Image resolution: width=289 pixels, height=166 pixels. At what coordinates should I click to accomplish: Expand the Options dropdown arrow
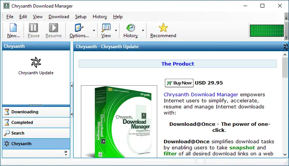[94, 31]
